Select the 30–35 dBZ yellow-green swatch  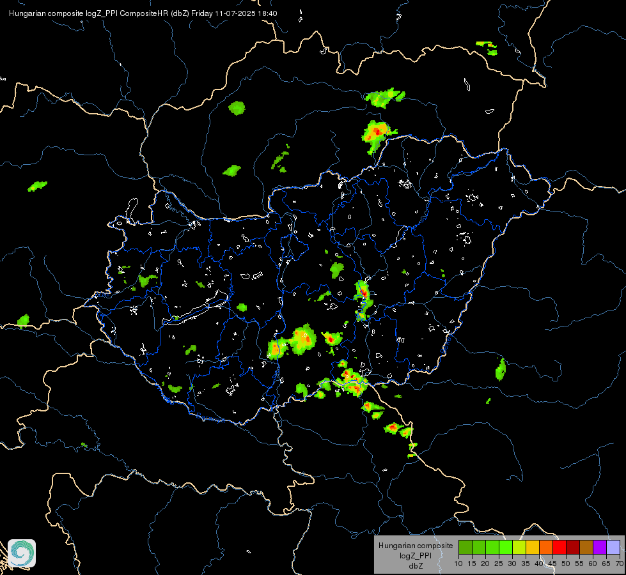(x=519, y=547)
